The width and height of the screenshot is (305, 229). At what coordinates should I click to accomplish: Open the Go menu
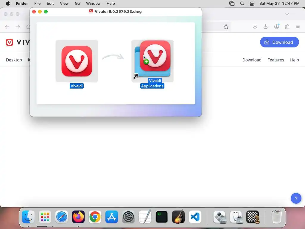[x=77, y=4]
